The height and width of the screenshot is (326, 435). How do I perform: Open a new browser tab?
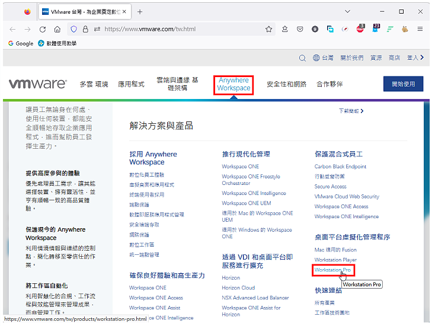tap(140, 12)
